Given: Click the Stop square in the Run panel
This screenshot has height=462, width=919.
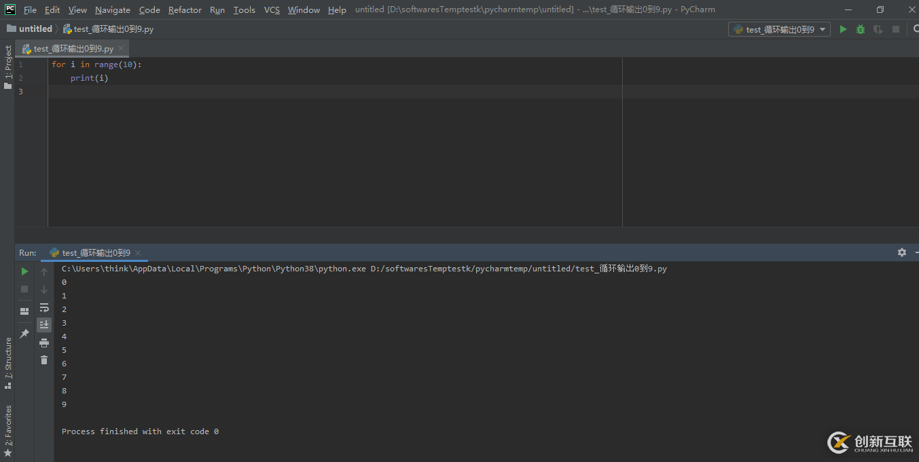Looking at the screenshot, I should pos(24,289).
